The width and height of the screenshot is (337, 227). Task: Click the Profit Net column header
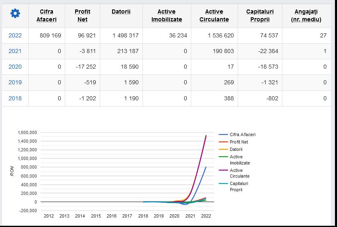pos(83,16)
